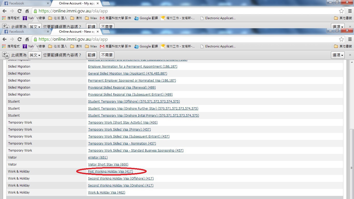
Task: Expand the 其他書籤 folder in New app window
Action: 343,46
